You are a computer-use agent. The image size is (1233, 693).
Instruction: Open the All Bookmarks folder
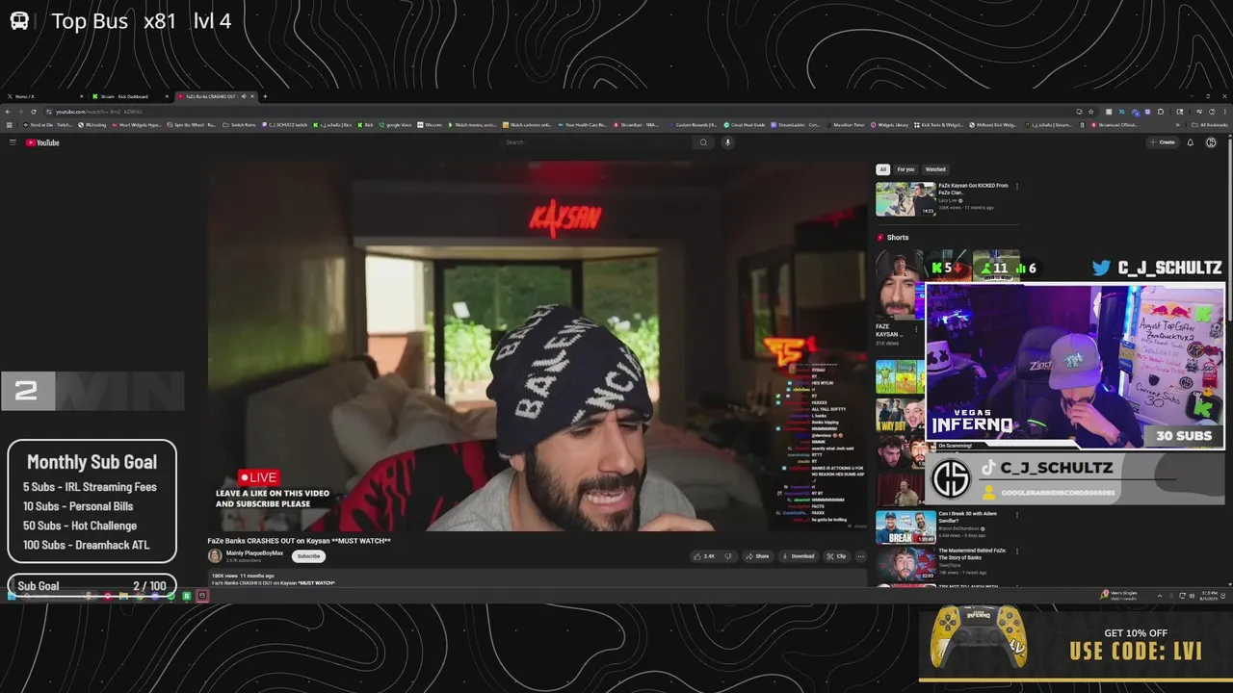click(1210, 125)
